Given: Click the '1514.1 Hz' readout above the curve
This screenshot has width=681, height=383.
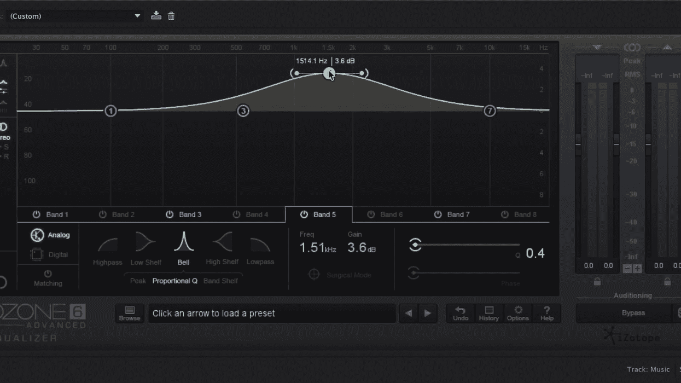Looking at the screenshot, I should 311,61.
